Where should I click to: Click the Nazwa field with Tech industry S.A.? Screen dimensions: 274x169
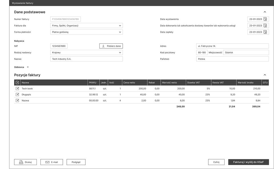(x=86, y=59)
